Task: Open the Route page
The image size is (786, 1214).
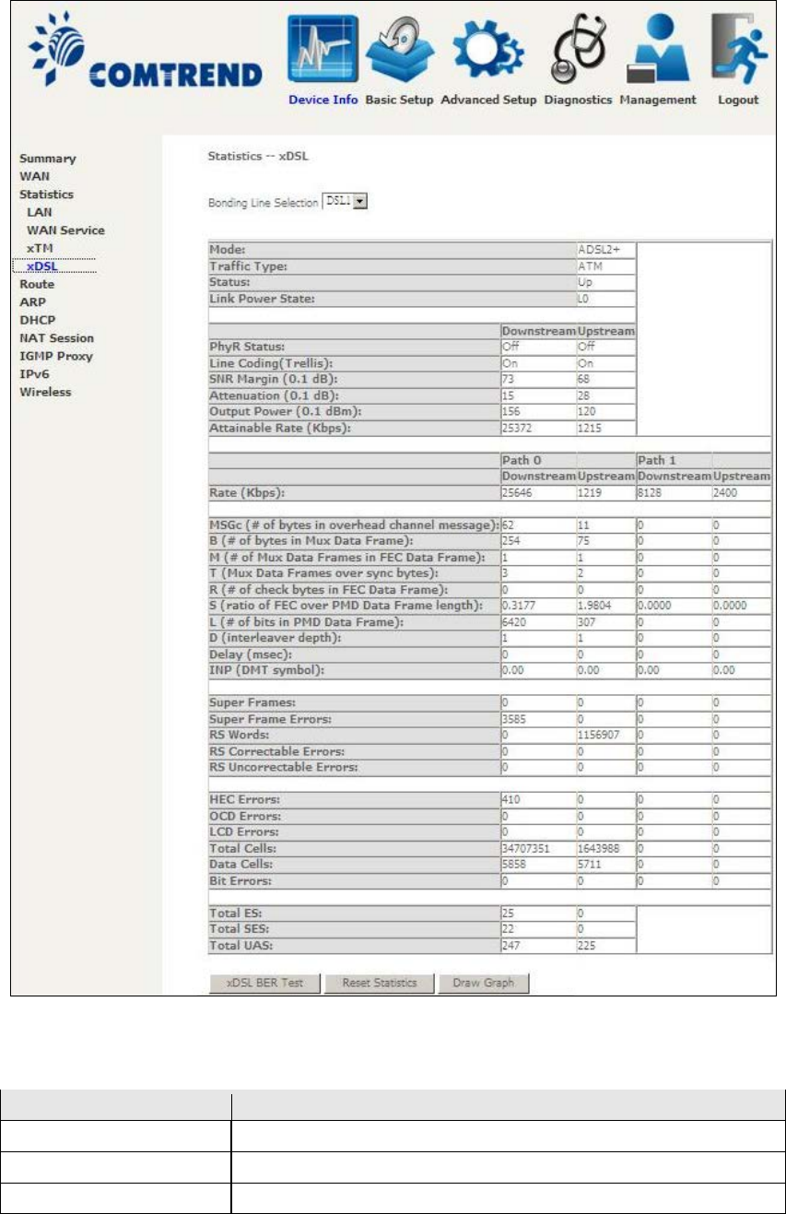Action: click(37, 285)
